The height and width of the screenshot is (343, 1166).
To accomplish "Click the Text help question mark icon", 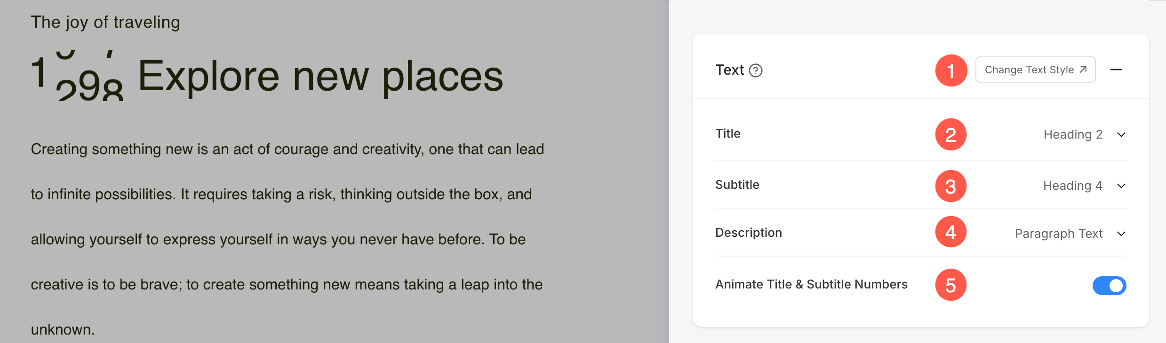I will tap(756, 70).
